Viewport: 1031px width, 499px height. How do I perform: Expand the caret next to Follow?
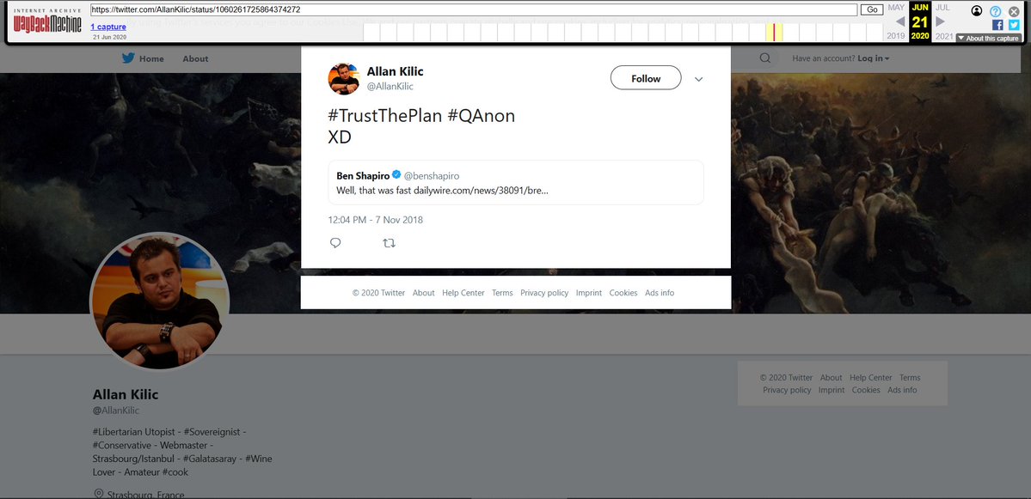699,78
